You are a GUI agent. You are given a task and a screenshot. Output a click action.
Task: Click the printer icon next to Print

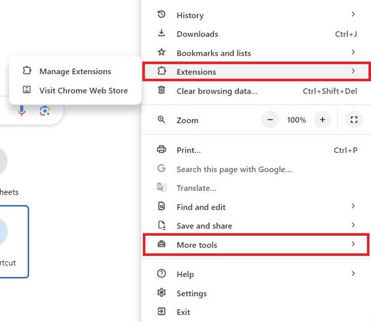click(x=161, y=149)
